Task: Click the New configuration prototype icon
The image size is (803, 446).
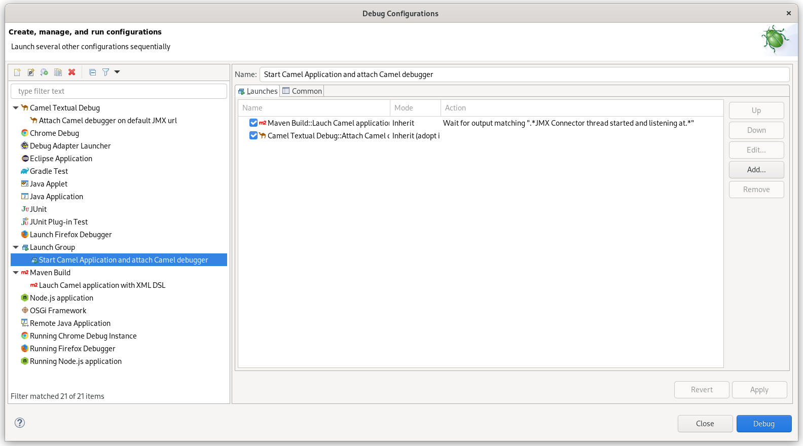Action: (31, 72)
